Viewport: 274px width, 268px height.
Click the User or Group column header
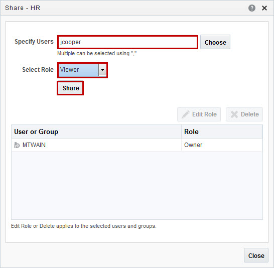click(x=96, y=131)
